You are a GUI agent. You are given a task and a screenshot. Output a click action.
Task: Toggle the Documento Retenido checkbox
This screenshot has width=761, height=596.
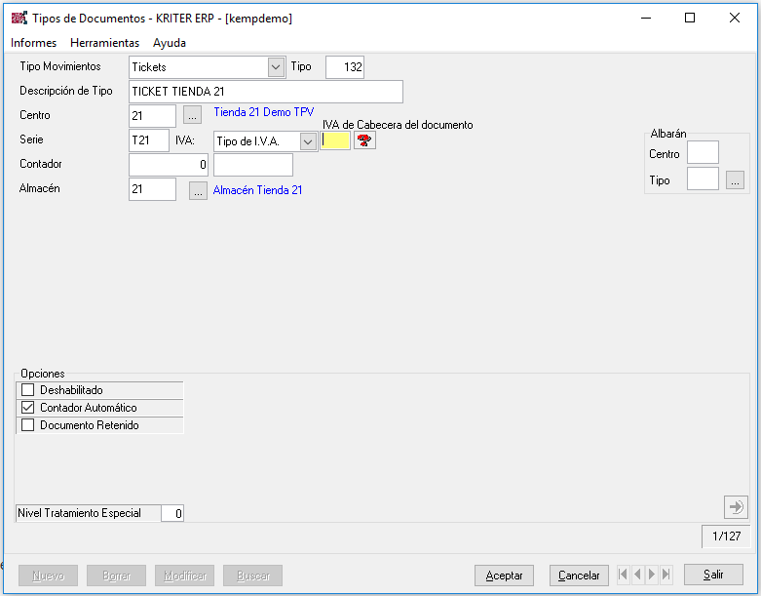27,425
